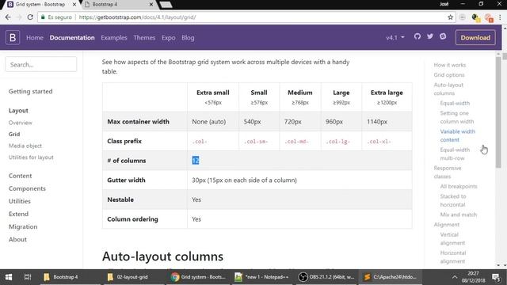
Task: Switch to OBS in taskbar
Action: pyautogui.click(x=326, y=277)
